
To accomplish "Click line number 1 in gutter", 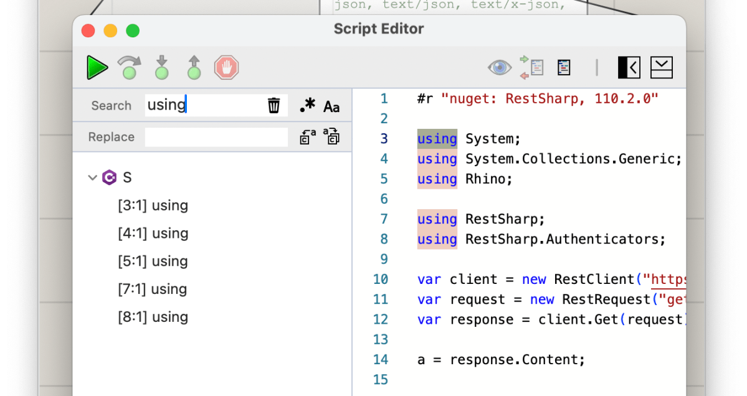I will click(384, 98).
